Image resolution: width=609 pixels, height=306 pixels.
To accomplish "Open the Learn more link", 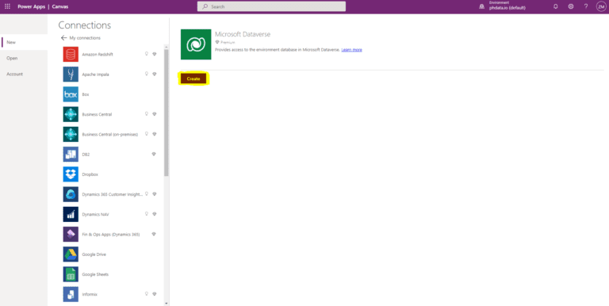I will click(352, 50).
